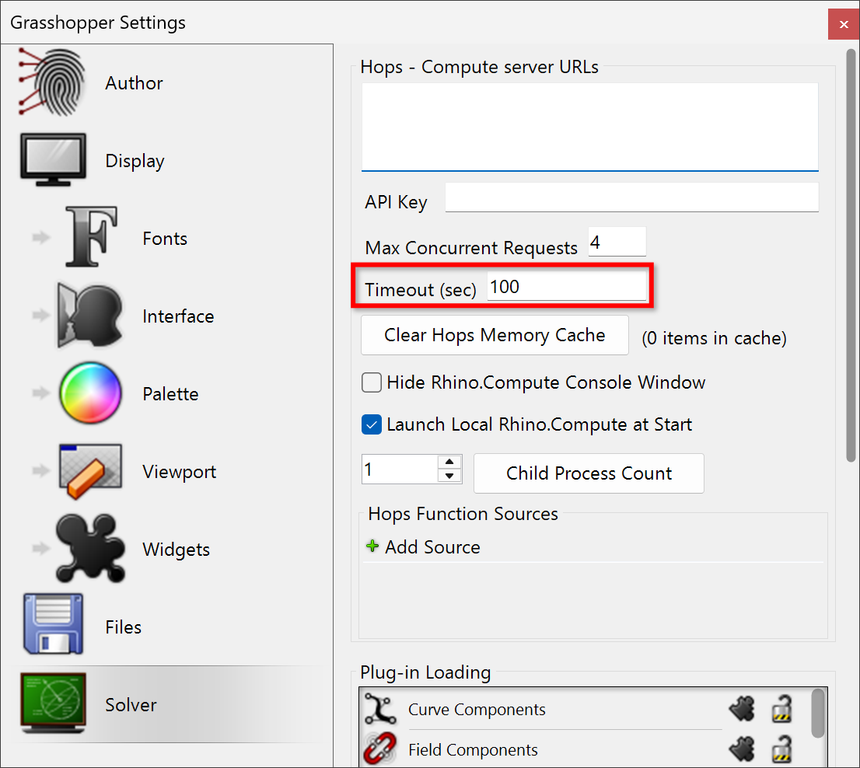Screen dimensions: 860x768
Task: Decrease child process count with down arrow
Action: (449, 476)
